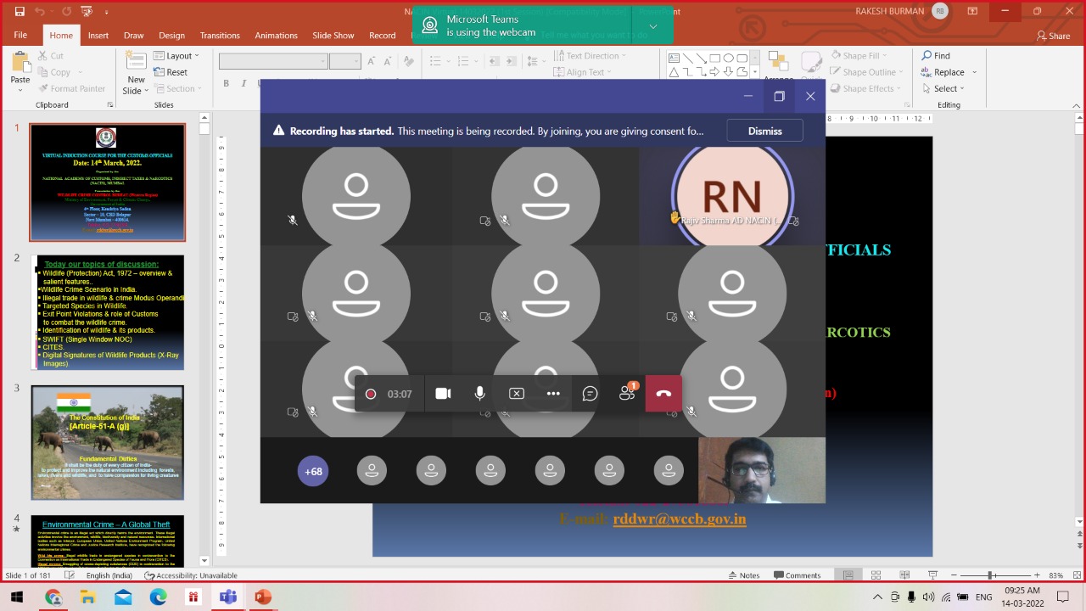
Task: Toggle the Comments pane
Action: click(x=796, y=575)
